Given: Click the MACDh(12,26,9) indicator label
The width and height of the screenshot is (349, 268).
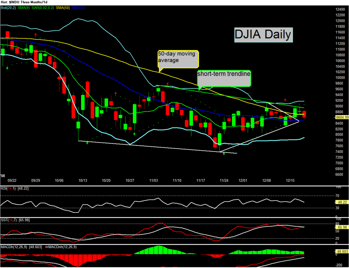Looking at the screenshot, I should point(14,247).
